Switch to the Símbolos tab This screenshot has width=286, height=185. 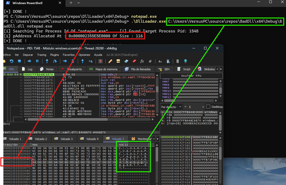[x=206, y=69]
